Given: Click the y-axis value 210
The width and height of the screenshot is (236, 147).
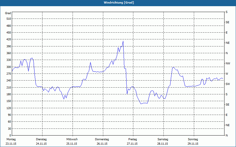Looking at the screenshot, I should 9,87.
